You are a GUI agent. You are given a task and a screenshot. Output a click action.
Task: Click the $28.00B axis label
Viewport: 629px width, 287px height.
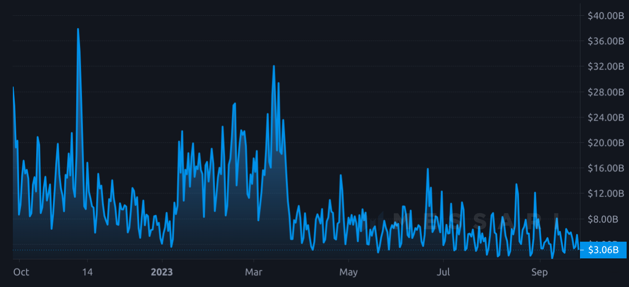[606, 92]
